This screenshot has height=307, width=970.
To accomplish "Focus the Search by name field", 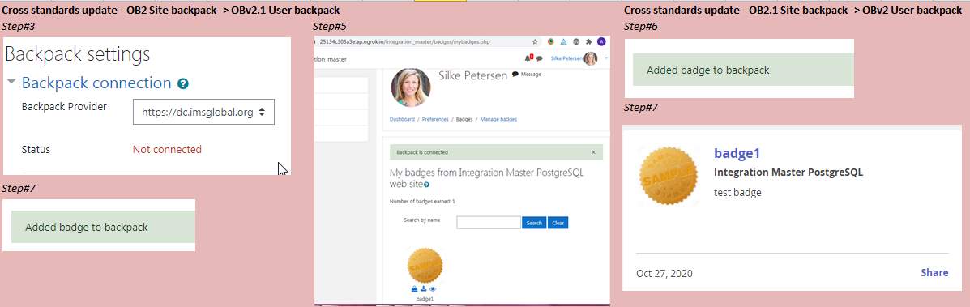I will [489, 223].
